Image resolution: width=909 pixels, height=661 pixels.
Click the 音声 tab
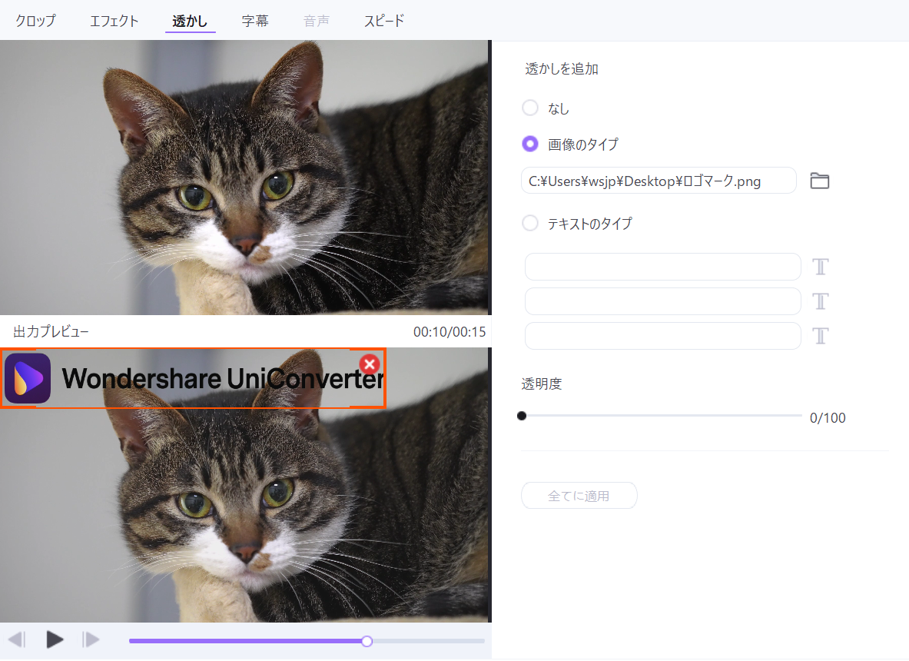[x=317, y=21]
